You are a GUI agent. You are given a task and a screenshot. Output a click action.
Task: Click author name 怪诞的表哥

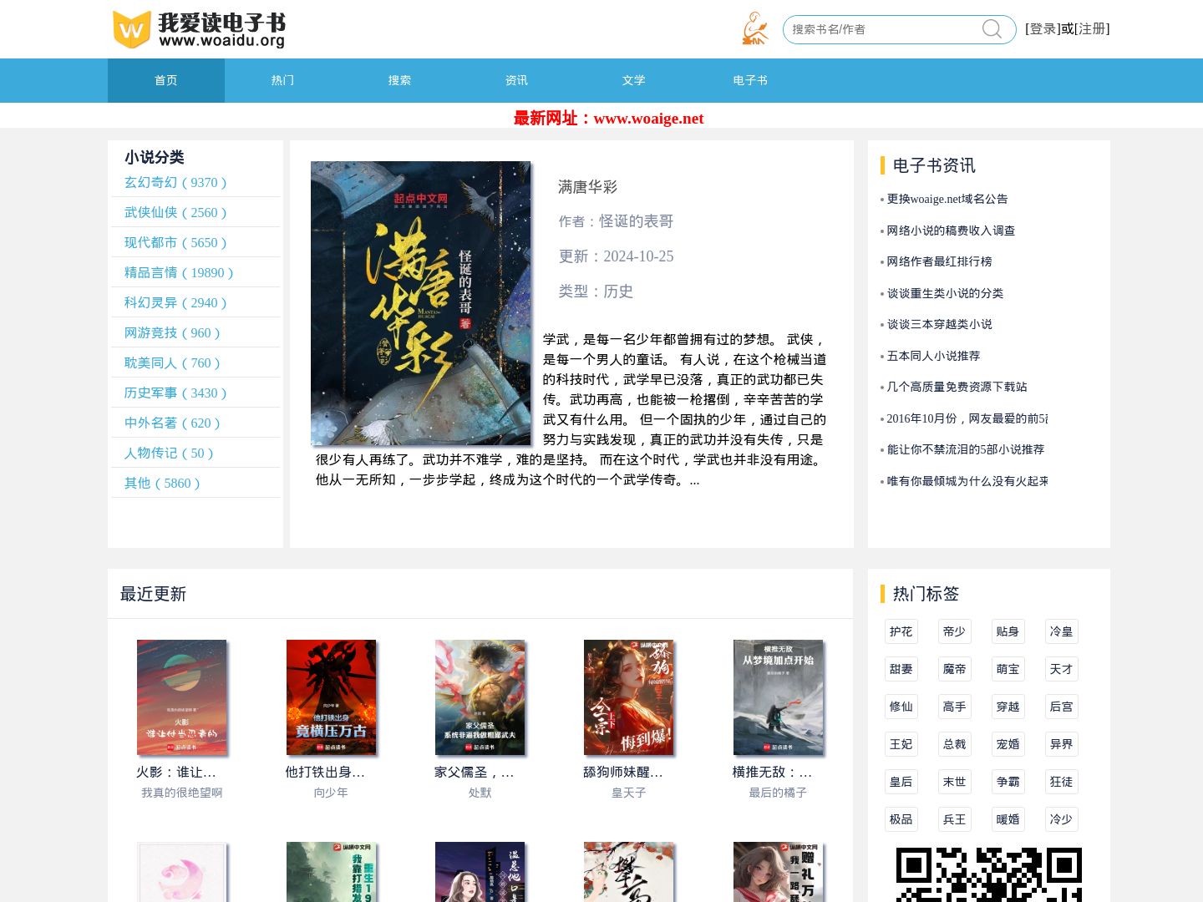[636, 221]
